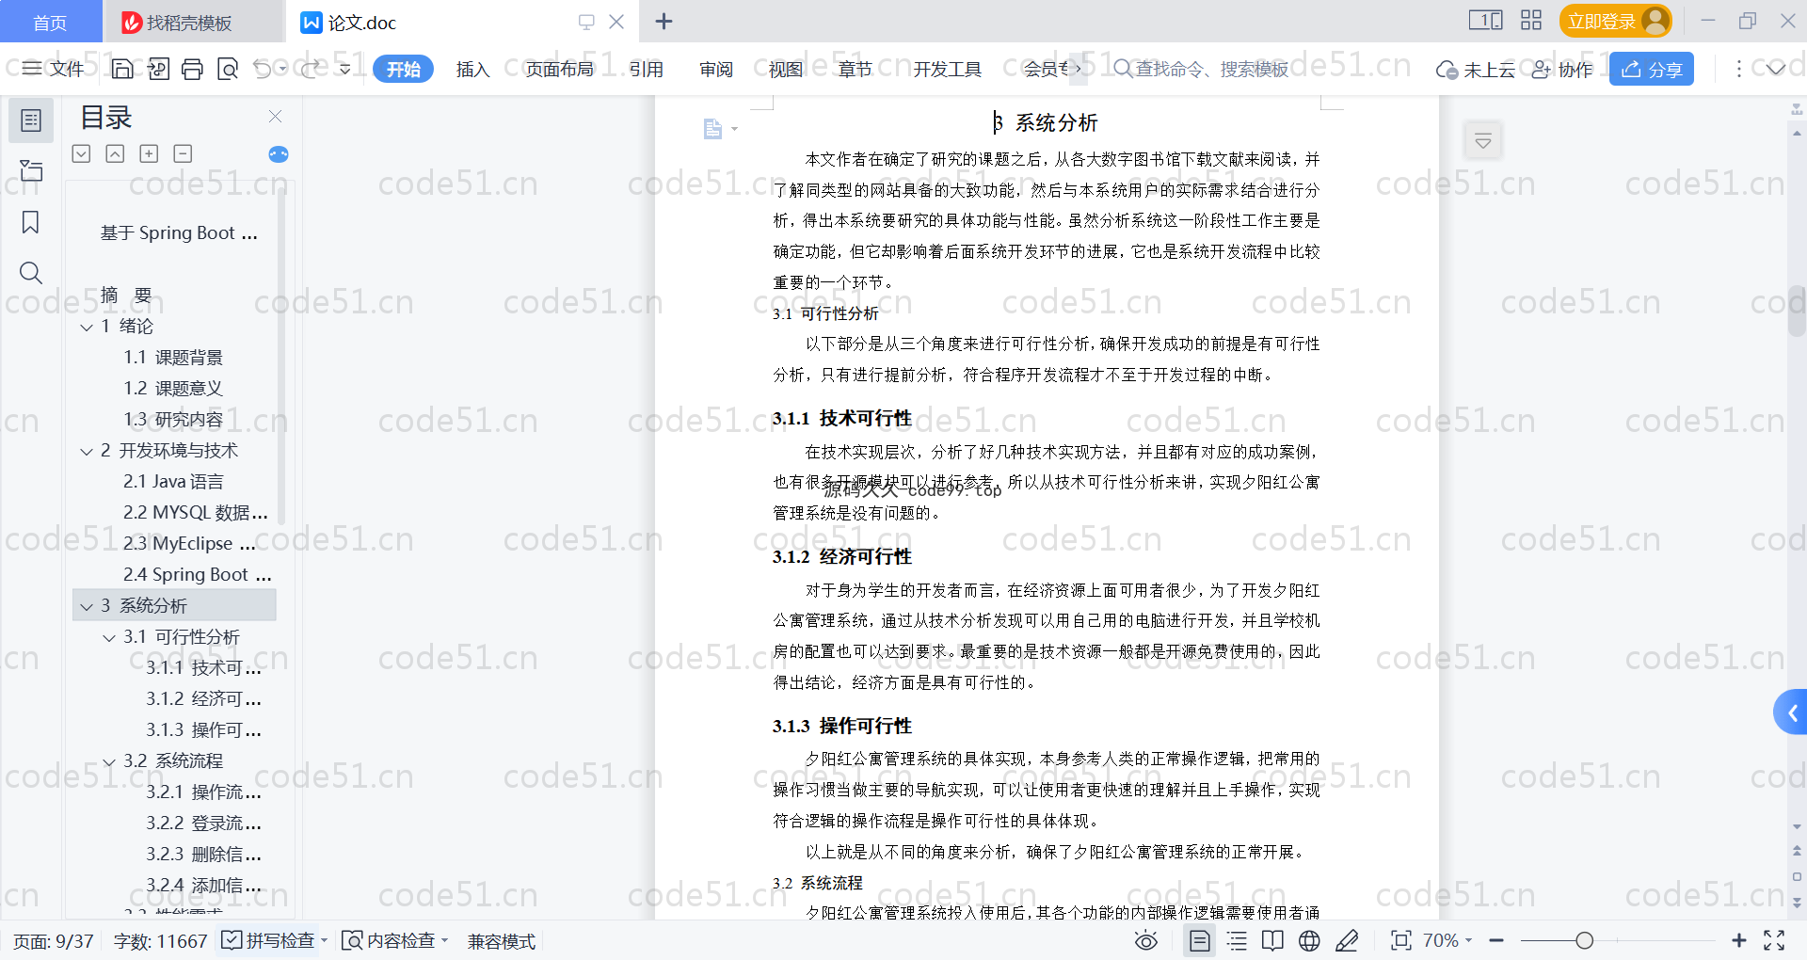This screenshot has width=1807, height=960.
Task: Switch to the 首页 tab
Action: (x=50, y=22)
